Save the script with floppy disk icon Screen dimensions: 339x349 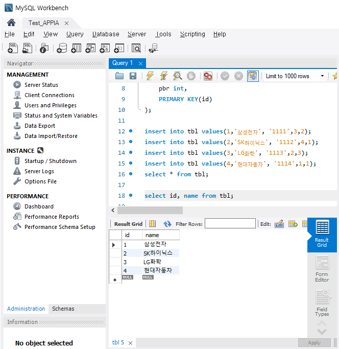point(133,76)
